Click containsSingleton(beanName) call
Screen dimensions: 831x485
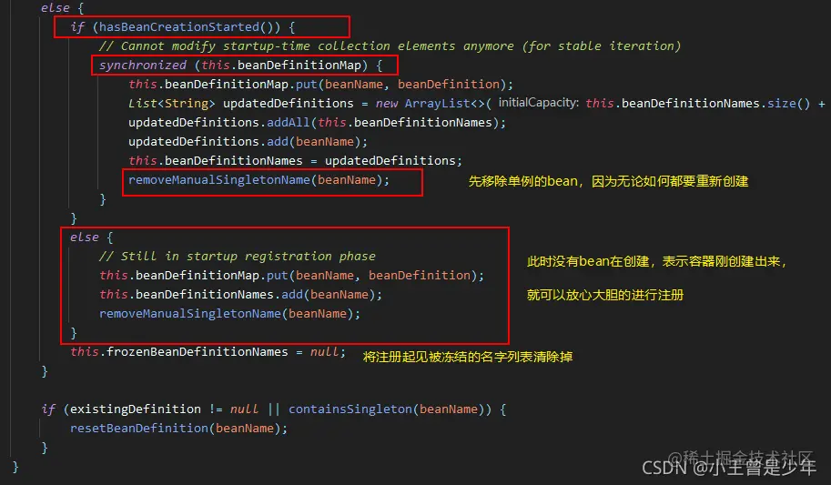pyautogui.click(x=386, y=409)
